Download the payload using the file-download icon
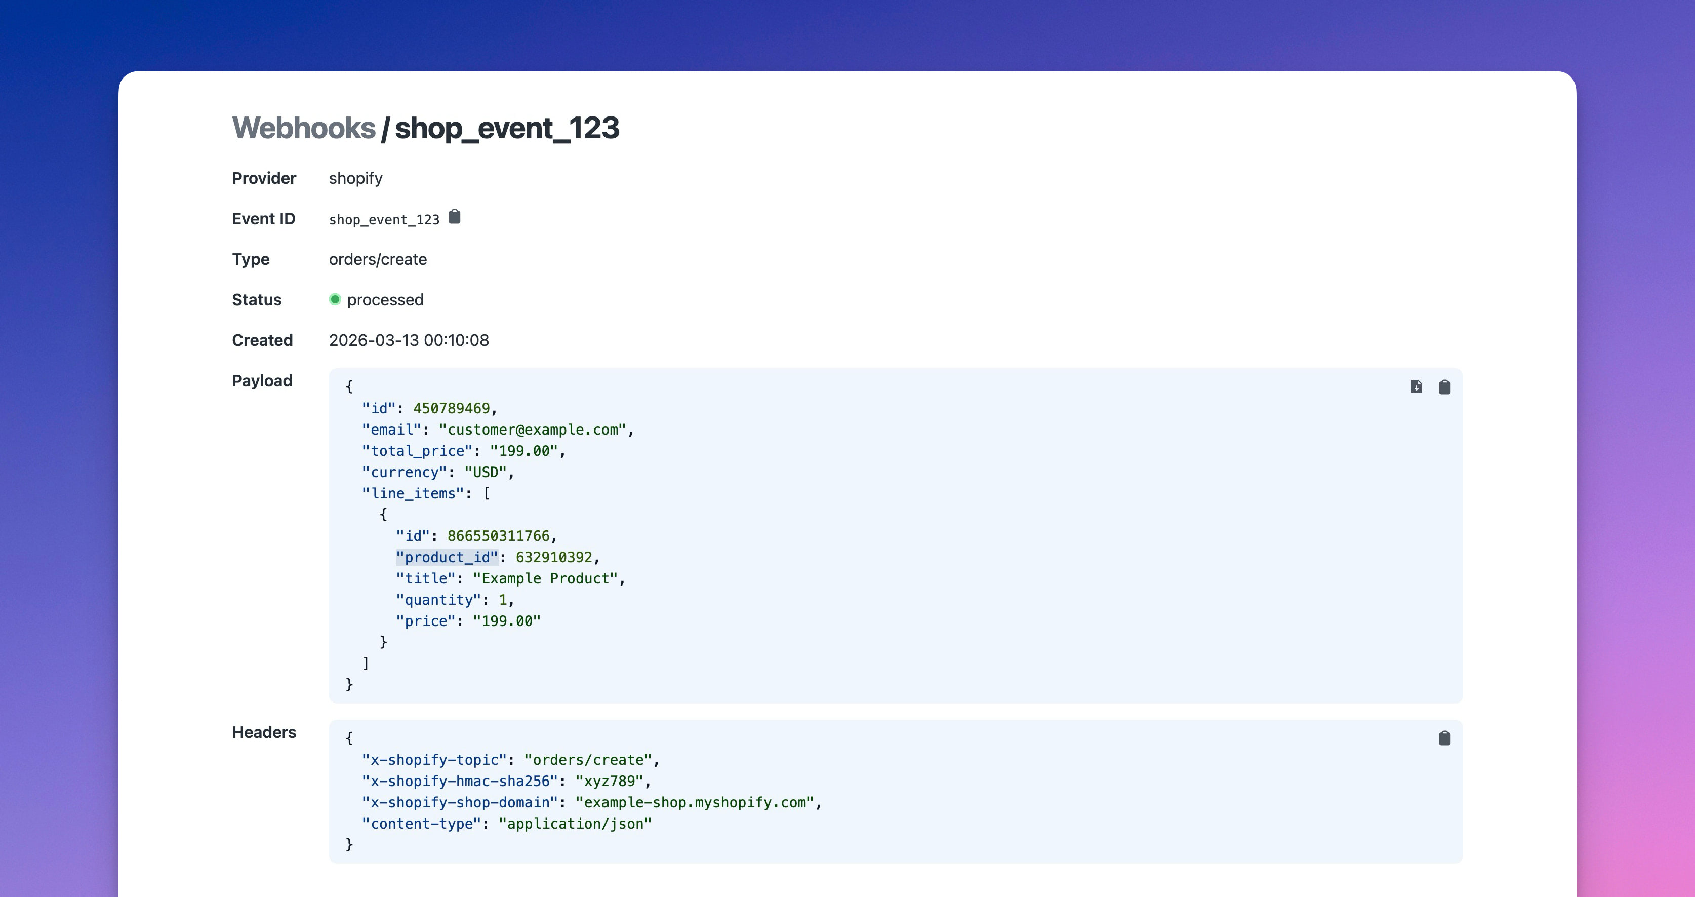The height and width of the screenshot is (897, 1695). tap(1416, 387)
